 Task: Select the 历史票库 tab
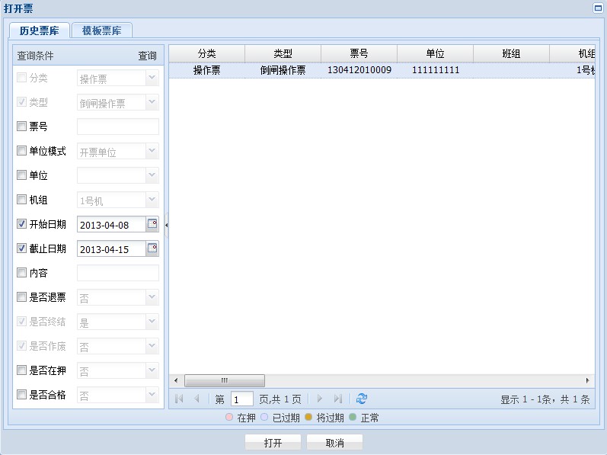click(40, 30)
